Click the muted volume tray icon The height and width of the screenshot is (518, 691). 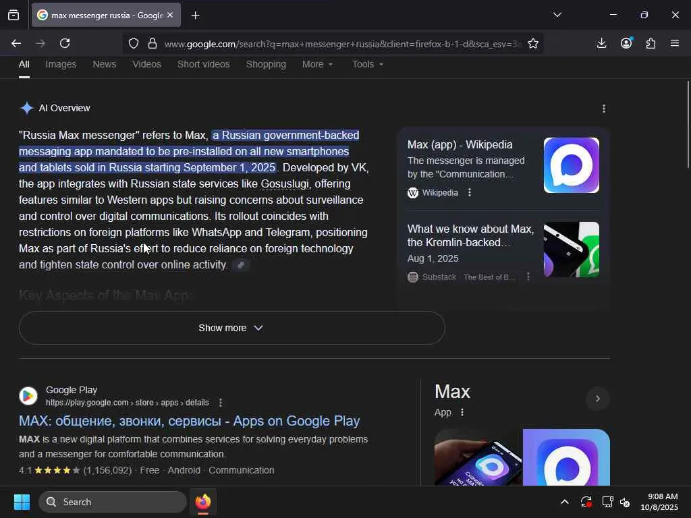[625, 502]
